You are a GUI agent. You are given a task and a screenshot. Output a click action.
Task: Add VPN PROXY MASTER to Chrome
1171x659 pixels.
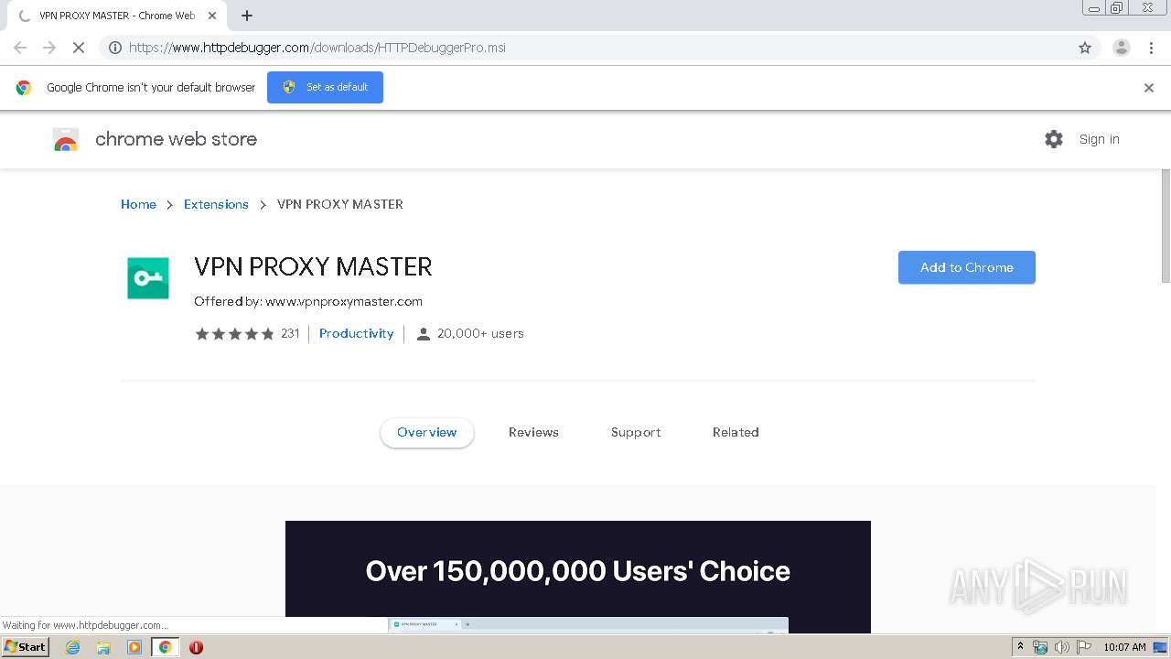pos(966,267)
